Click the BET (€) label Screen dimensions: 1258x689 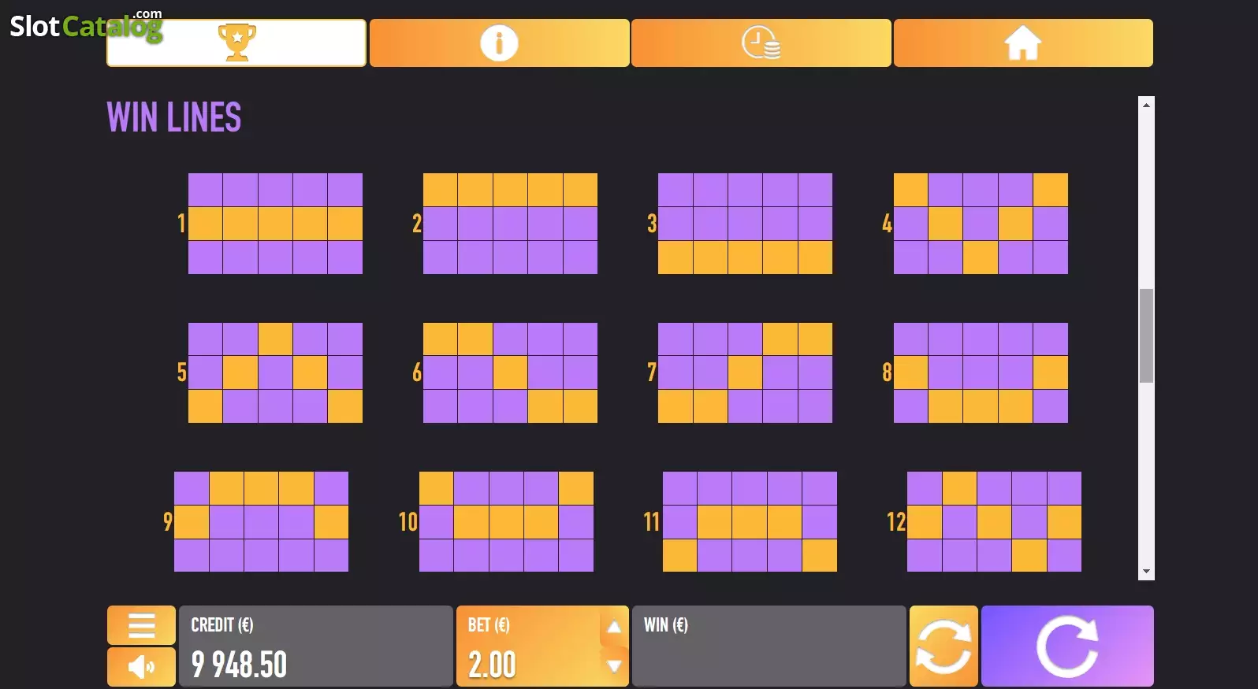[x=489, y=624]
